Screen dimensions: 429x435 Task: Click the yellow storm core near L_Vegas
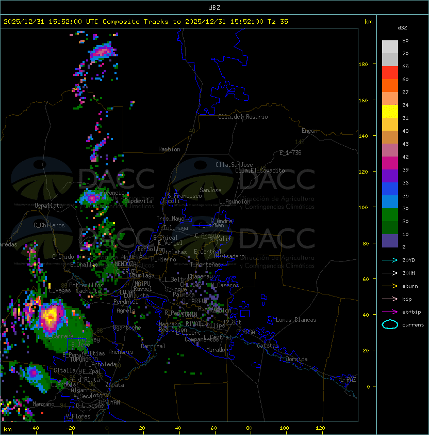click(51, 314)
